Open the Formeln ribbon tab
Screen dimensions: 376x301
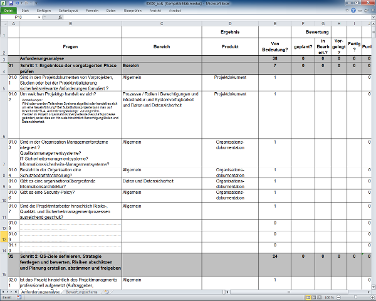[92, 11]
